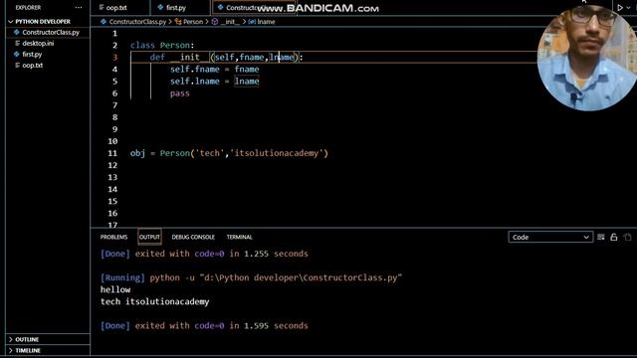Click the Python icon beside first.py in explorer
Viewport: 637px width, 358px height.
(16, 54)
